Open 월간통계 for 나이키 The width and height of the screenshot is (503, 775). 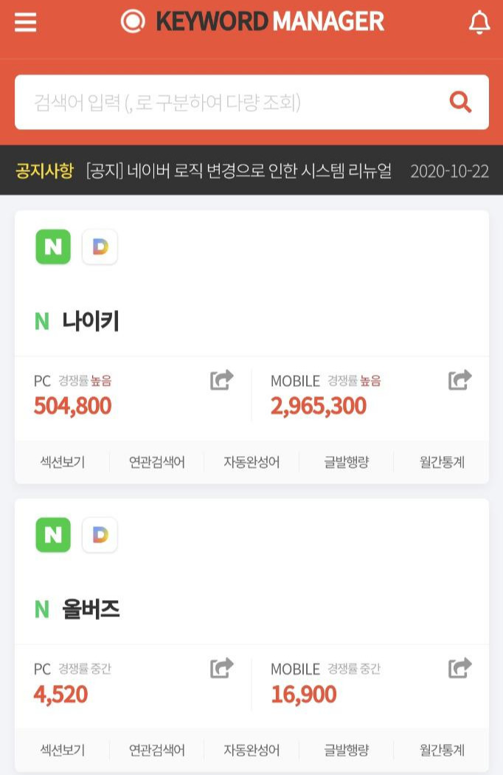tap(441, 462)
